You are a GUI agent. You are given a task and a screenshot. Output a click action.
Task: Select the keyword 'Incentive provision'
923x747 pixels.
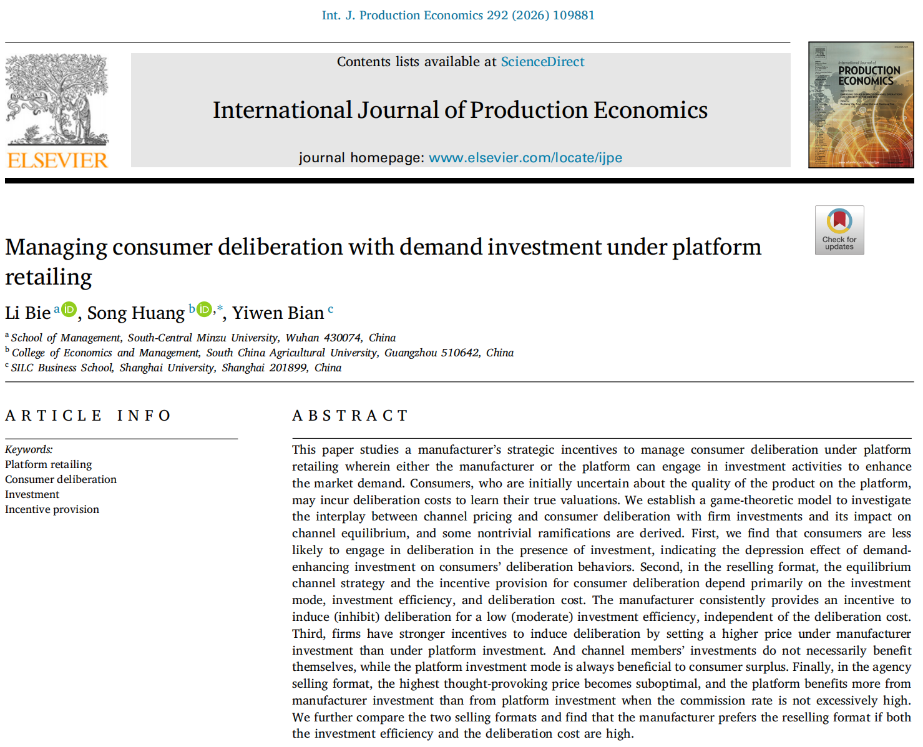[52, 509]
